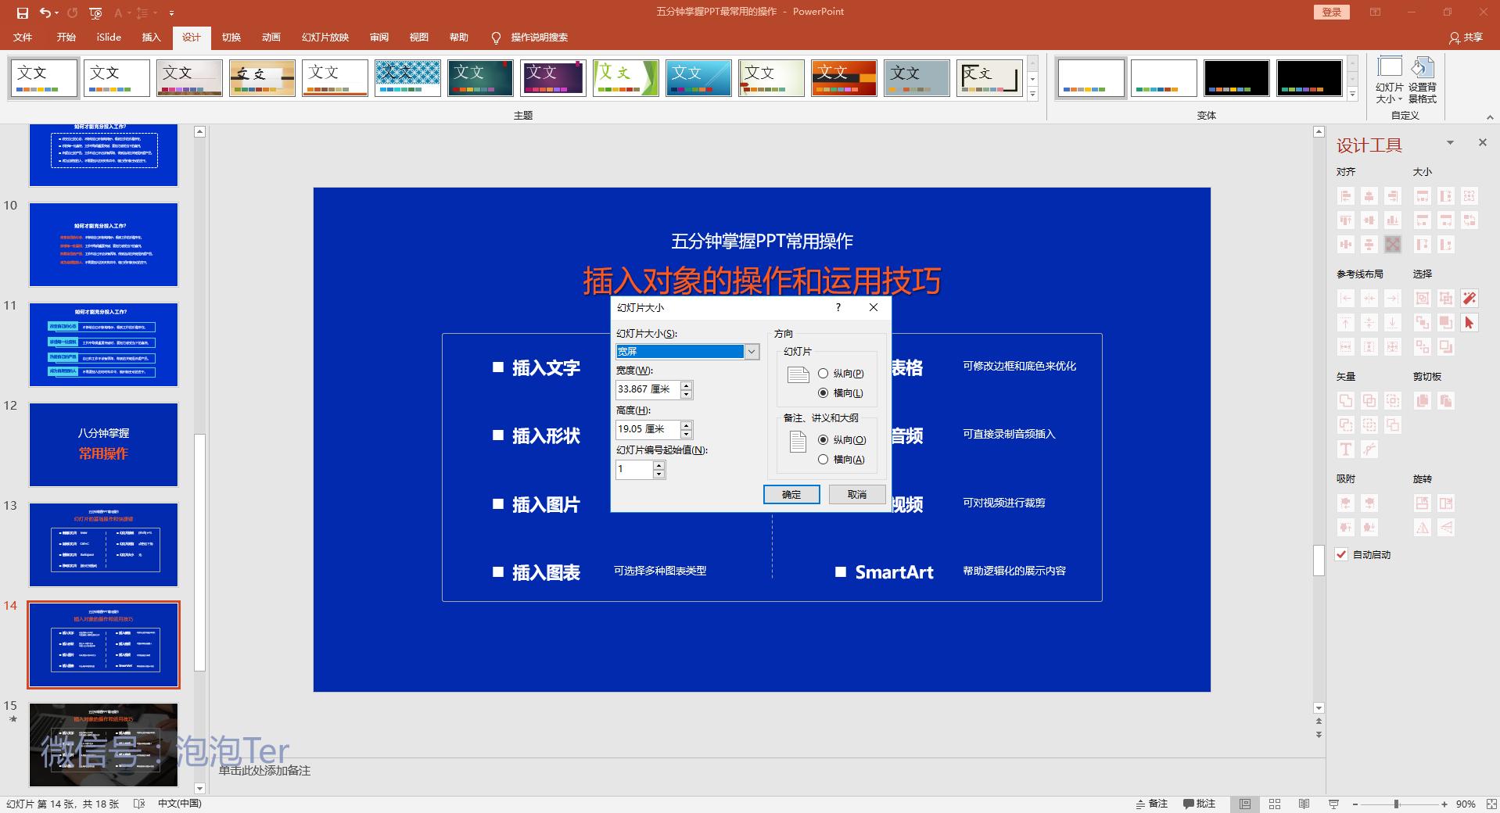Click the Save icon in quick access toolbar
This screenshot has height=813, width=1500.
coord(22,13)
